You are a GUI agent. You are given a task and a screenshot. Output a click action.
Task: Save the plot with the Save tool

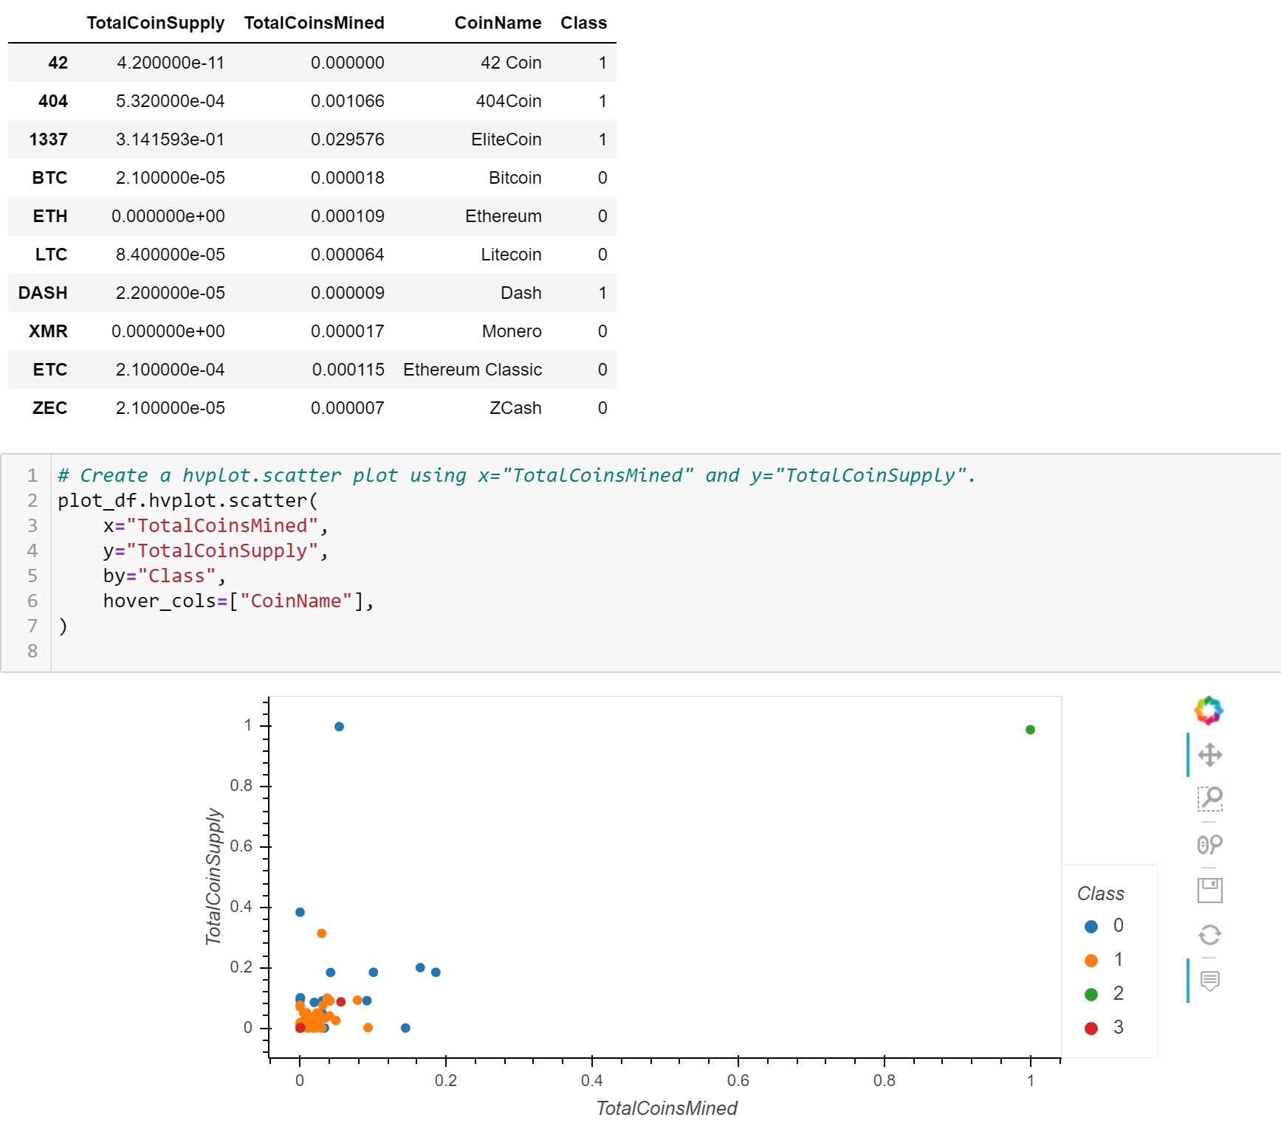(x=1209, y=890)
